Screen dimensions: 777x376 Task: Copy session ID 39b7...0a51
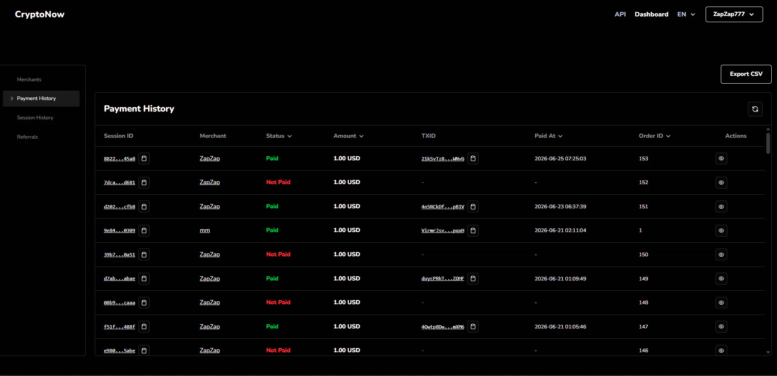[x=144, y=255]
